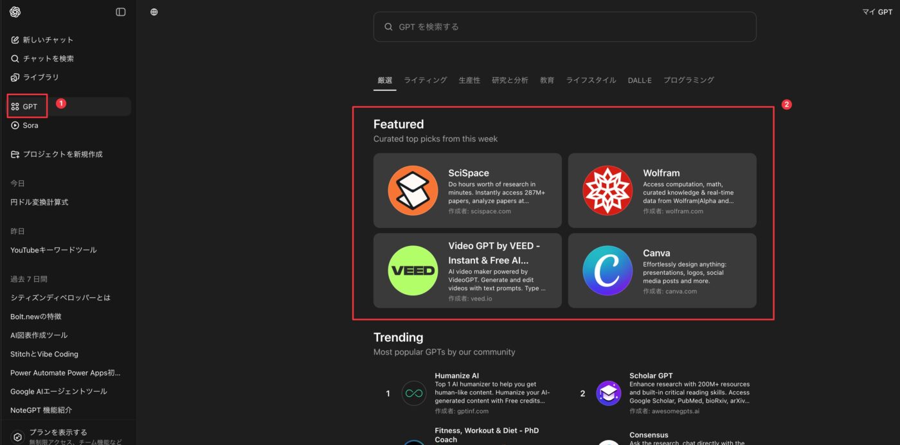Click the Scholar GPT graduation cap icon

pyautogui.click(x=609, y=393)
